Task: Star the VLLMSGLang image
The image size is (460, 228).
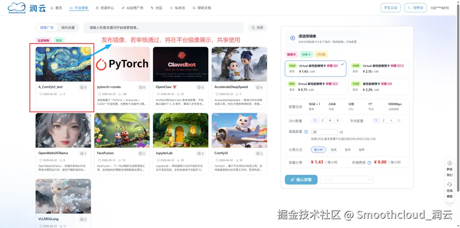Action: click(x=83, y=219)
